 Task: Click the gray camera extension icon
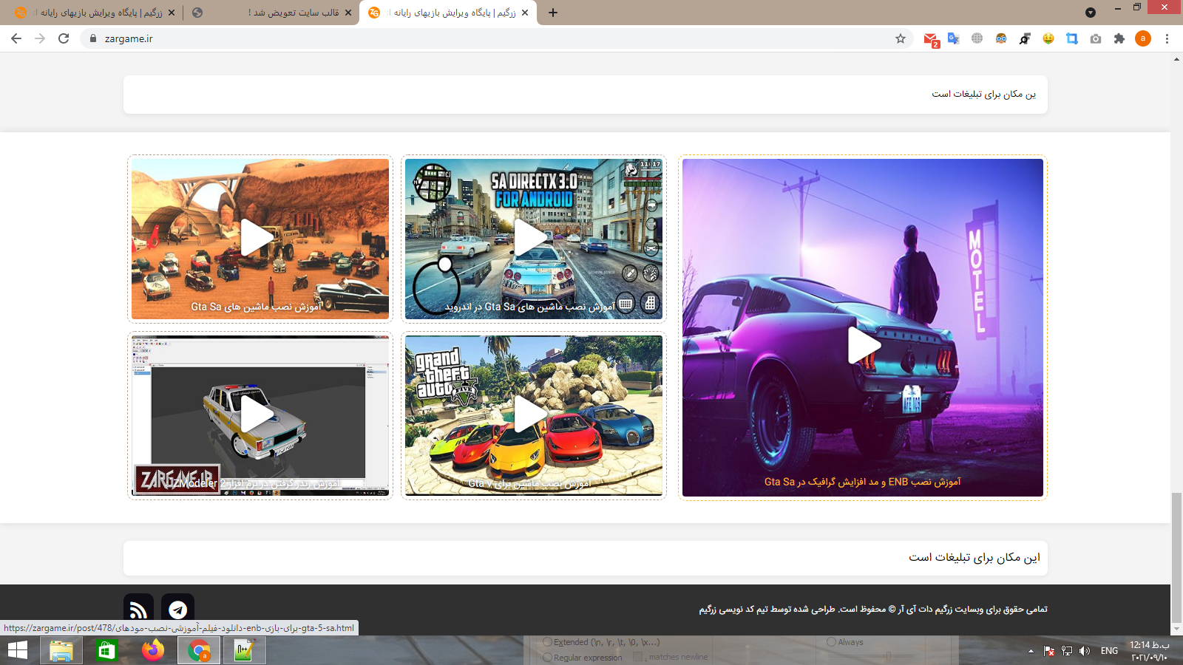pyautogui.click(x=1096, y=38)
